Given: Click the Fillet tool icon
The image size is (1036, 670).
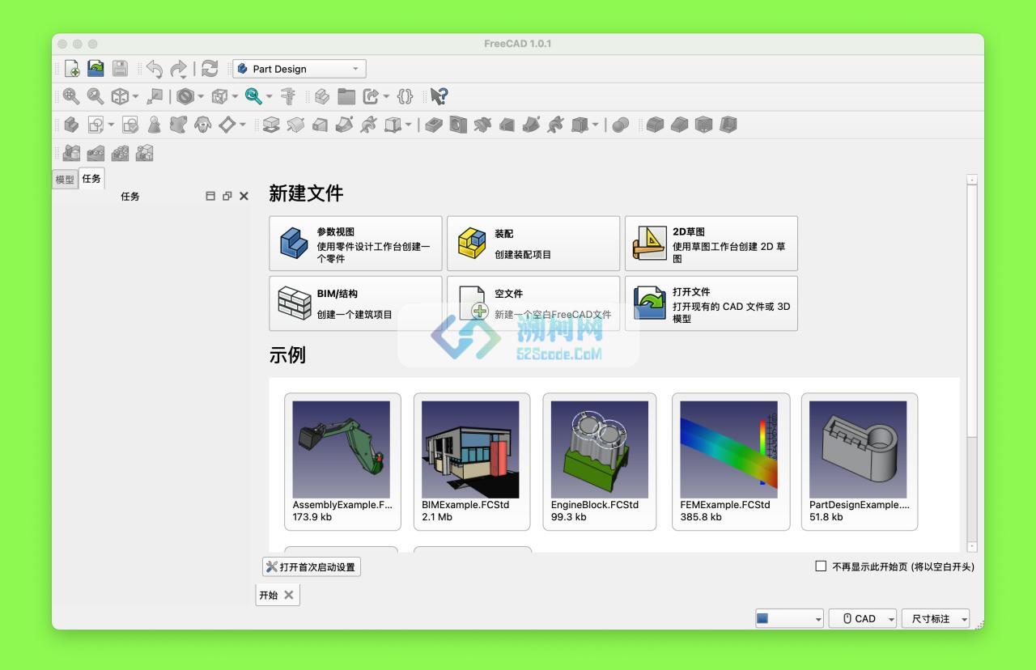Looking at the screenshot, I should point(655,125).
